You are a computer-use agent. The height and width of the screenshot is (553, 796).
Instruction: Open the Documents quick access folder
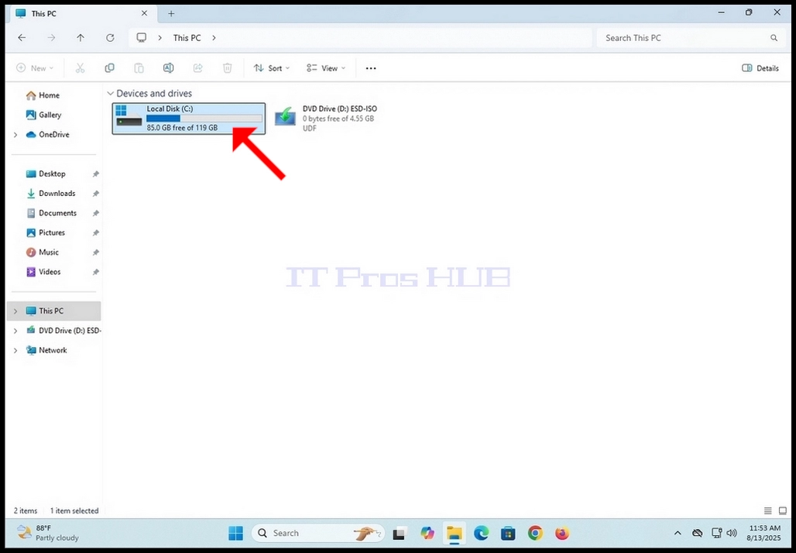click(57, 213)
